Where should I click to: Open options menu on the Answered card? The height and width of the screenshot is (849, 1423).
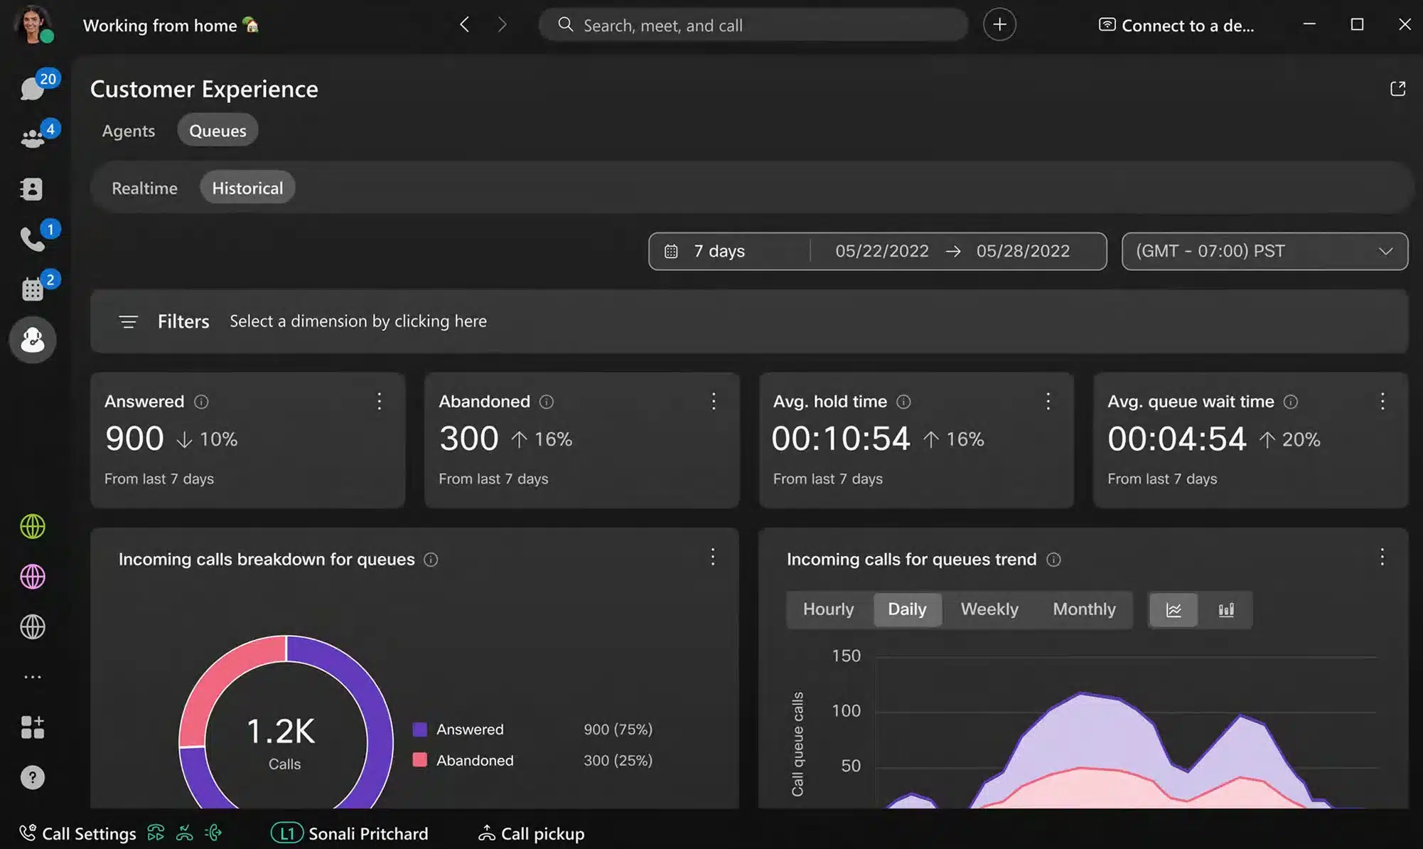380,401
